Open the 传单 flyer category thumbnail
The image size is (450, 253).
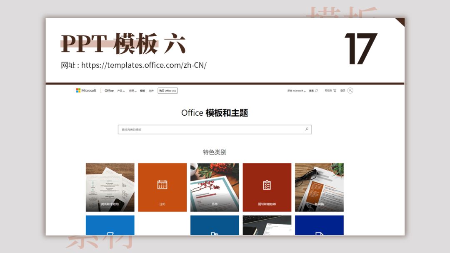click(x=215, y=187)
